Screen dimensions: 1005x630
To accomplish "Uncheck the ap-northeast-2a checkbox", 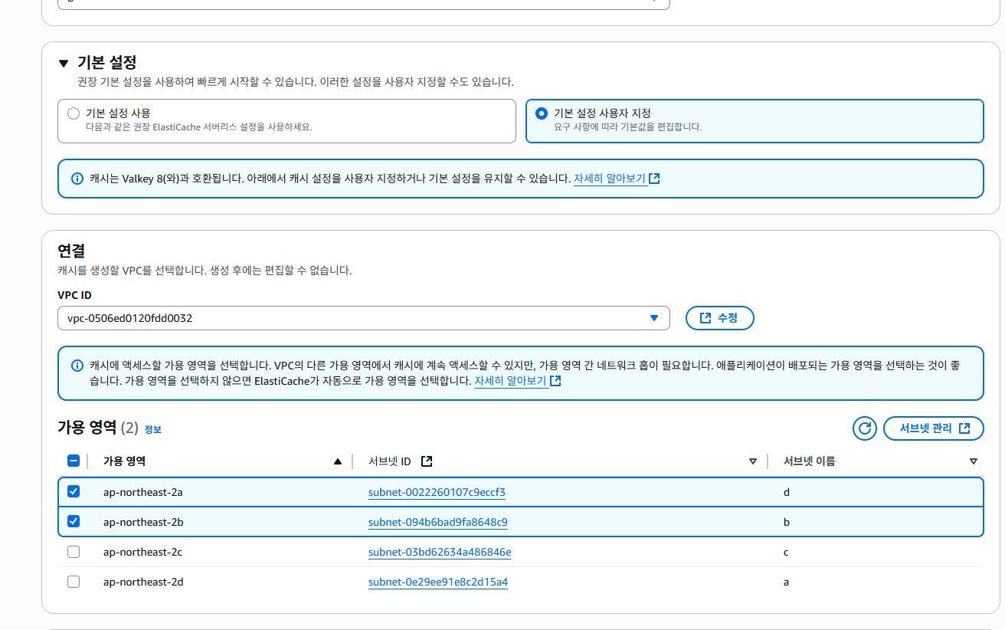I will (x=74, y=491).
